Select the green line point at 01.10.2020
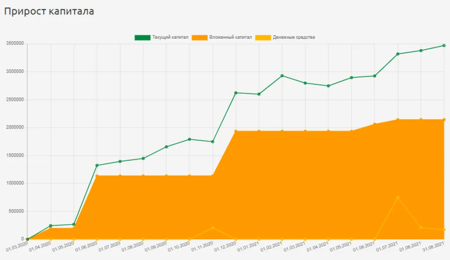The height and width of the screenshot is (260, 450). pyautogui.click(x=189, y=139)
